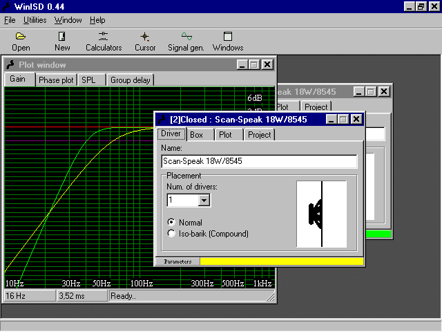This screenshot has height=332, width=442.
Task: Click the 50Hz axis label on the plot
Action: (x=102, y=283)
